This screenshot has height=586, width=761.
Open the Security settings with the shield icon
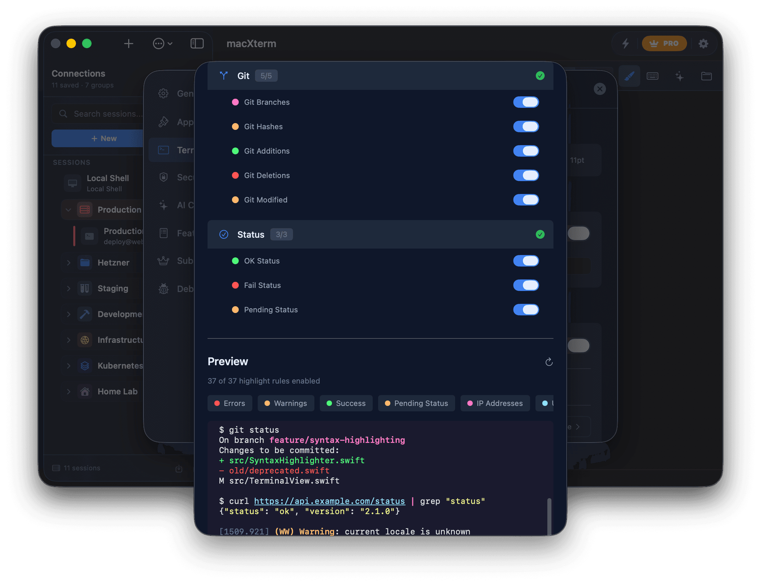[x=163, y=177]
